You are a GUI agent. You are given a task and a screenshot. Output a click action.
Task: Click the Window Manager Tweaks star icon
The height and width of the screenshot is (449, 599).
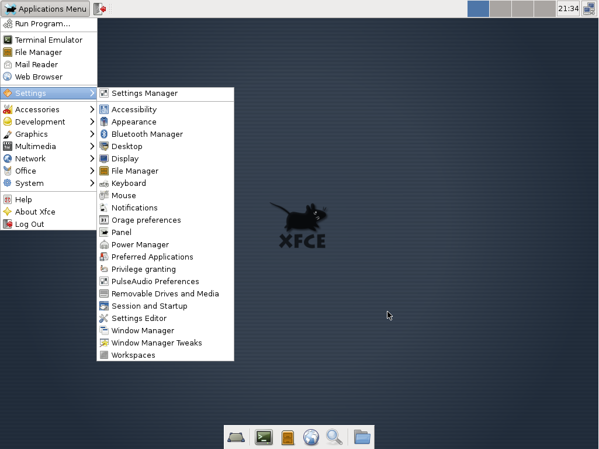[104, 343]
